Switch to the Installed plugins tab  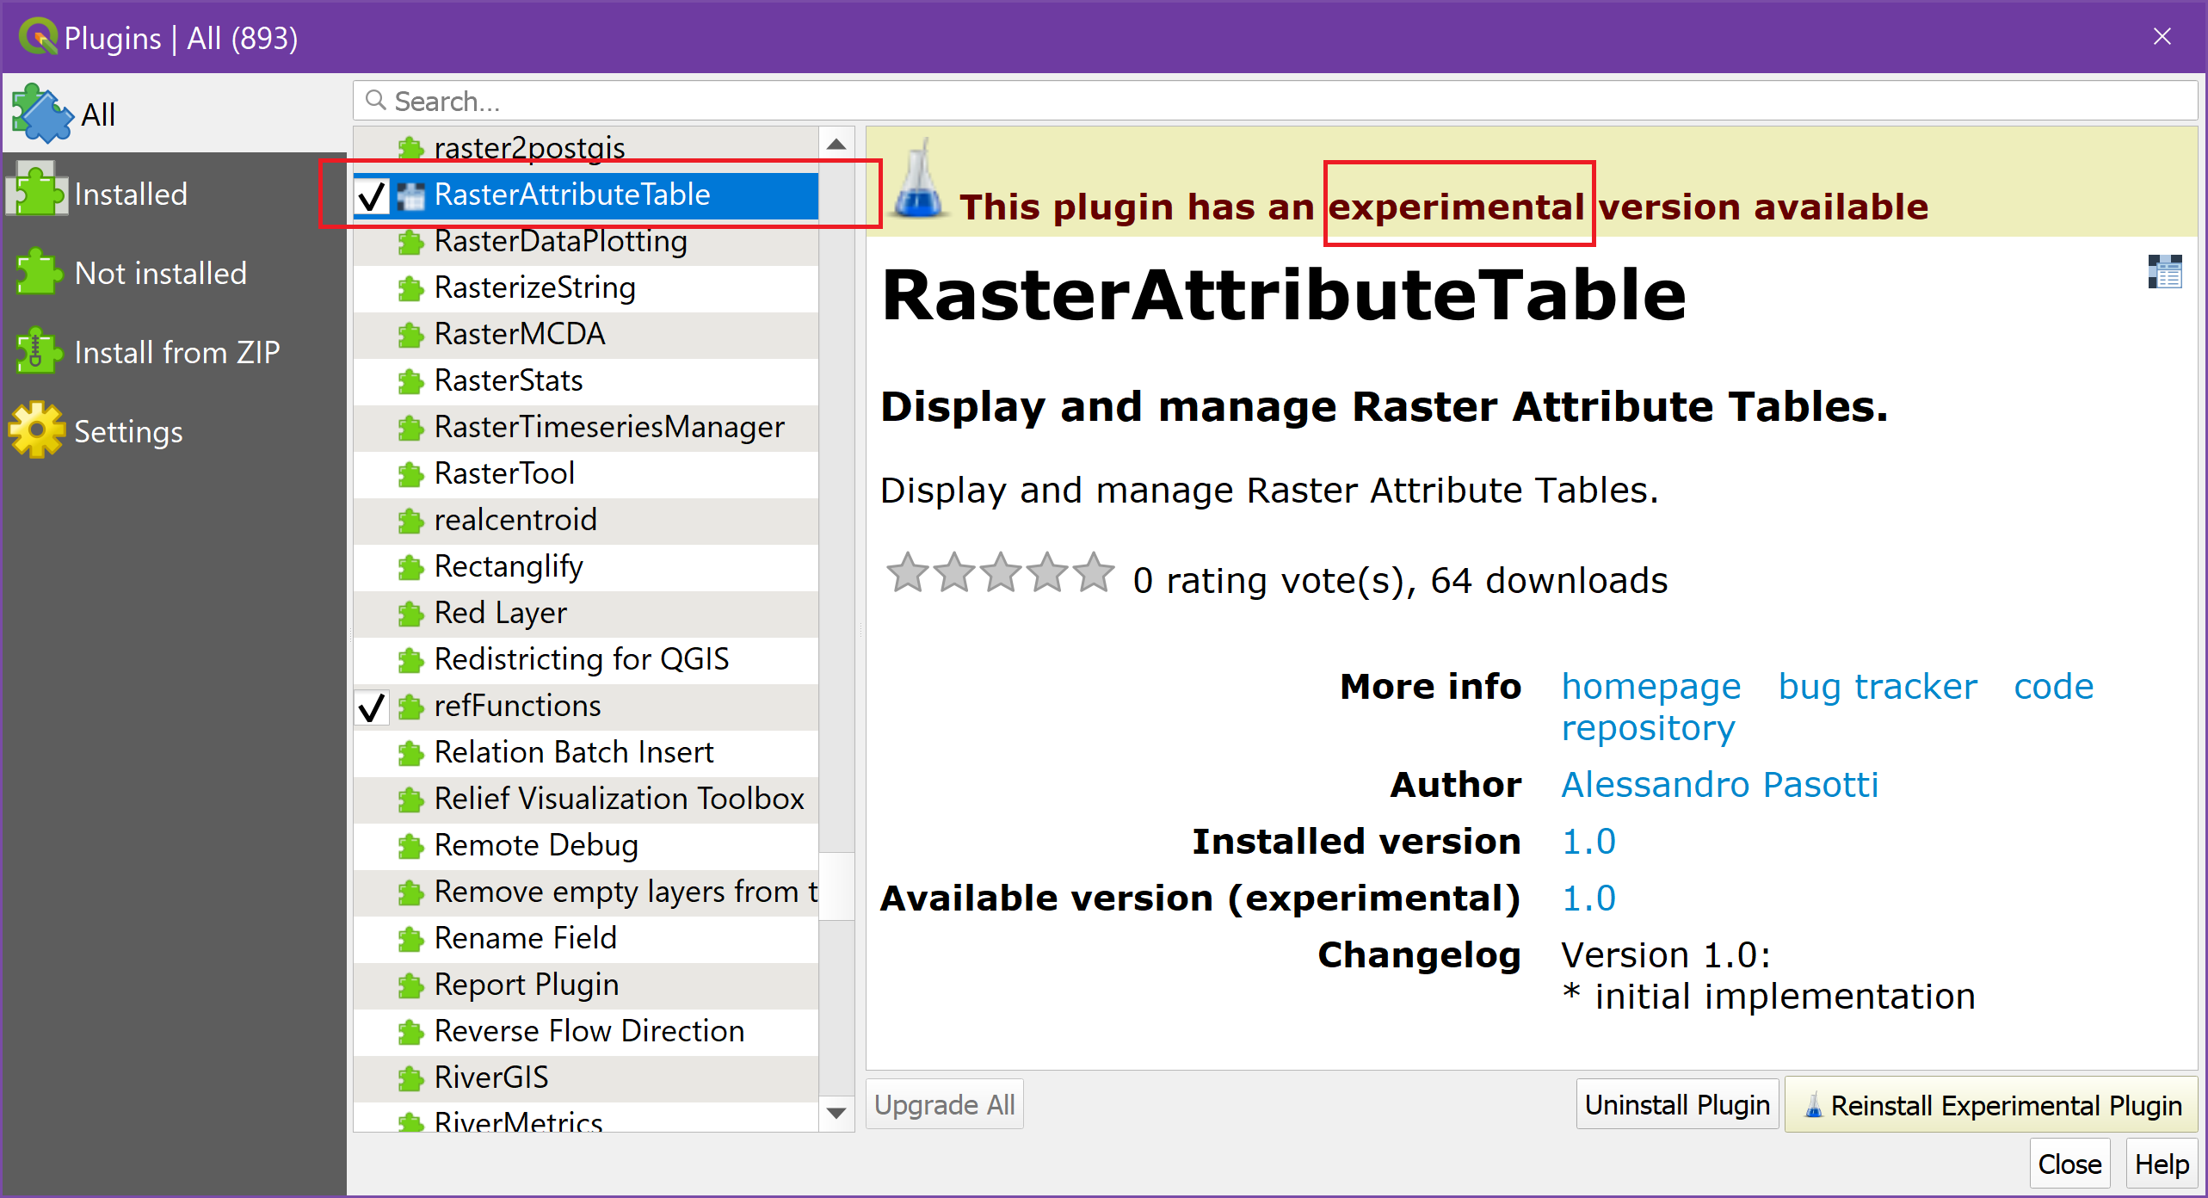point(175,194)
